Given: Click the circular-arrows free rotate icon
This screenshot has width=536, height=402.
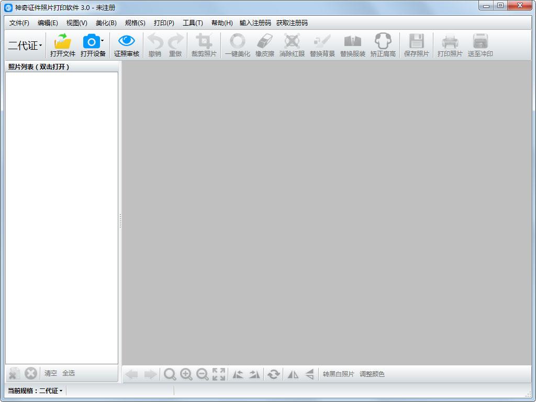Looking at the screenshot, I should pos(273,374).
